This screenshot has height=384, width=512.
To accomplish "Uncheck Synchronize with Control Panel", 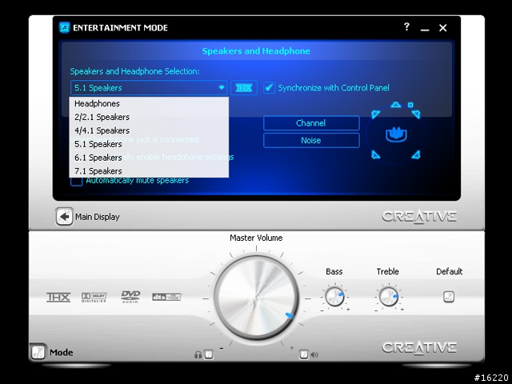I will [x=269, y=87].
